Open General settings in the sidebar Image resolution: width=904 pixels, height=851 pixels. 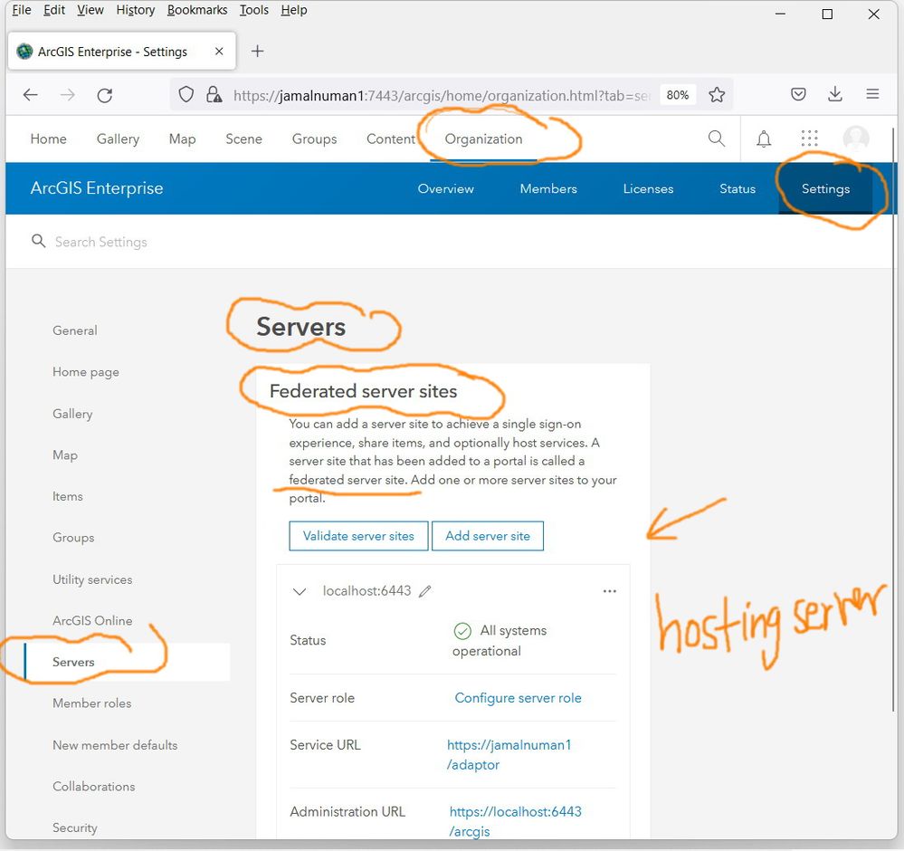tap(75, 330)
